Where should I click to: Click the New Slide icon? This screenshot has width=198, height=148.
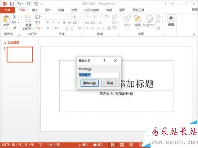click(29, 19)
